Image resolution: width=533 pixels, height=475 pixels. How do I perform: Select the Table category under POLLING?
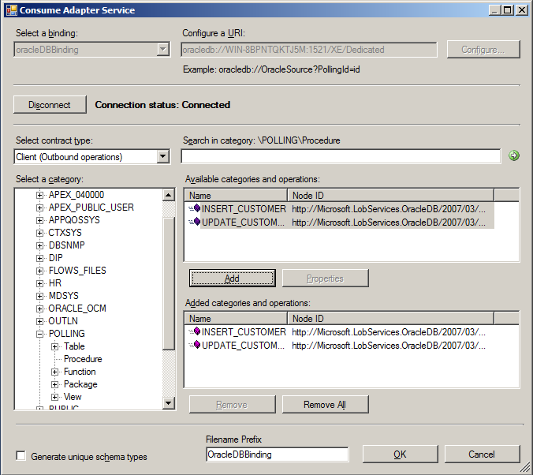point(74,346)
